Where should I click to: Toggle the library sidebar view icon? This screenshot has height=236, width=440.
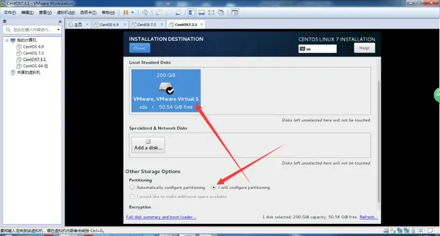click(192, 12)
